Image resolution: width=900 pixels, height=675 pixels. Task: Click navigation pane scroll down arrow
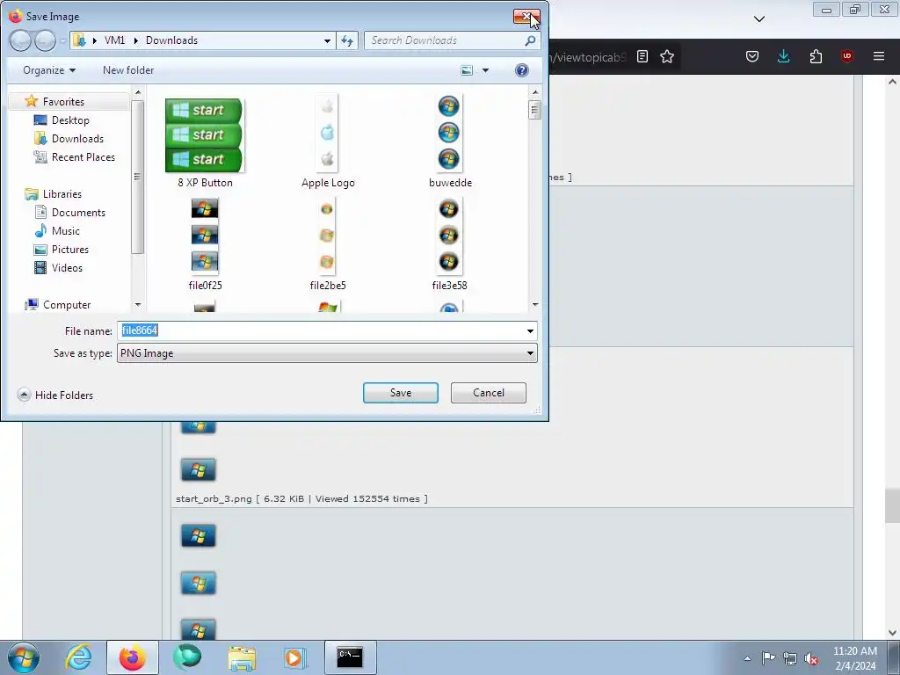click(x=138, y=305)
